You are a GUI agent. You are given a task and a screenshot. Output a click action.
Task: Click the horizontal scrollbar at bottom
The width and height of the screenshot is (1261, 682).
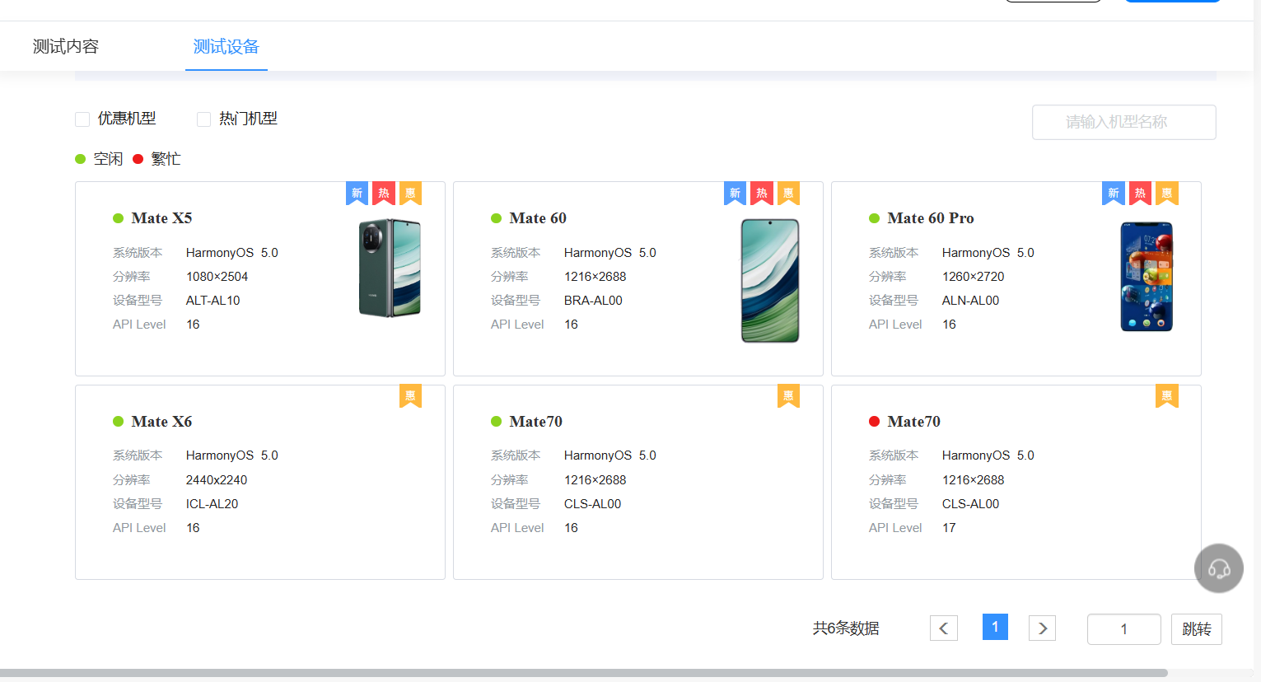click(584, 673)
